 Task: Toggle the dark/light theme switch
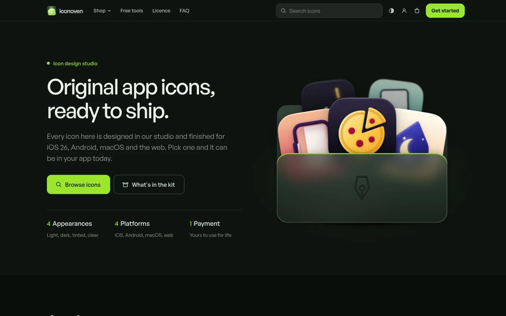click(391, 11)
